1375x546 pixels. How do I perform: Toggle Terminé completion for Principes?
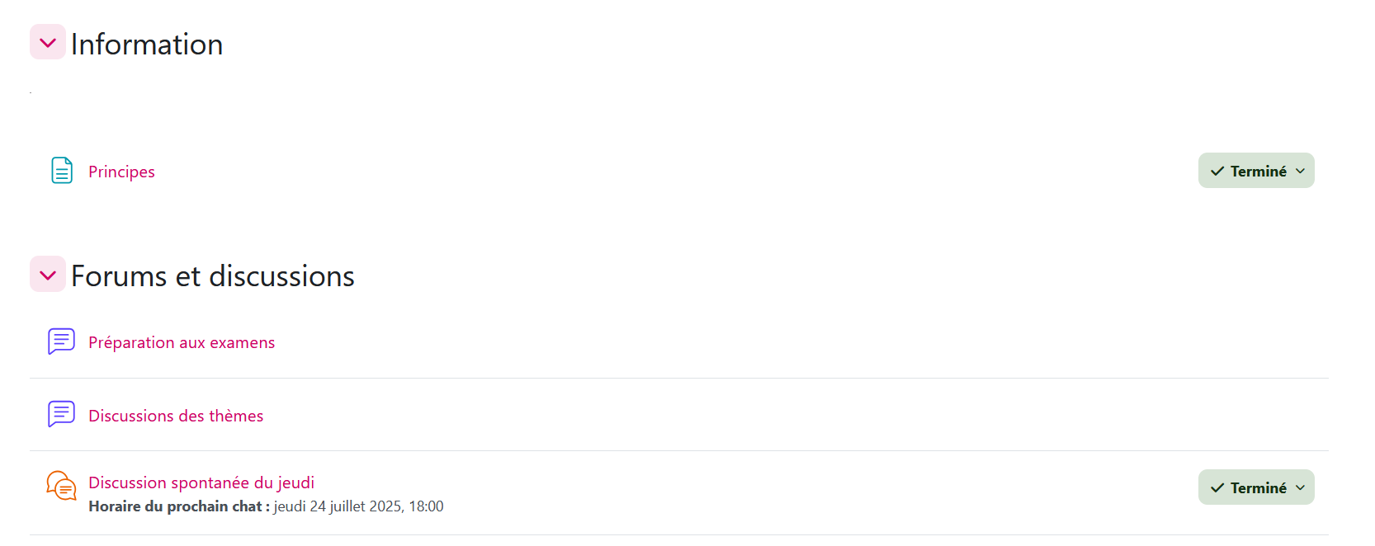point(1257,171)
